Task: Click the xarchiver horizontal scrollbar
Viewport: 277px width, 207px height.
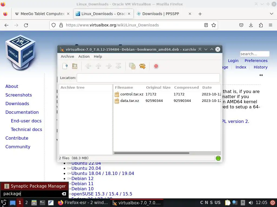Action: (x=151, y=153)
